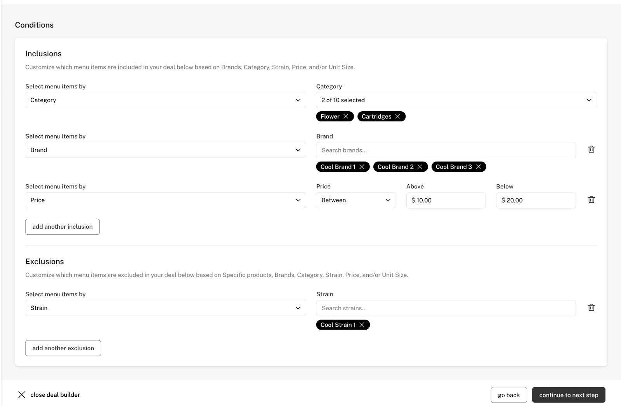Remove Cool Brand 1 tag

coord(362,167)
